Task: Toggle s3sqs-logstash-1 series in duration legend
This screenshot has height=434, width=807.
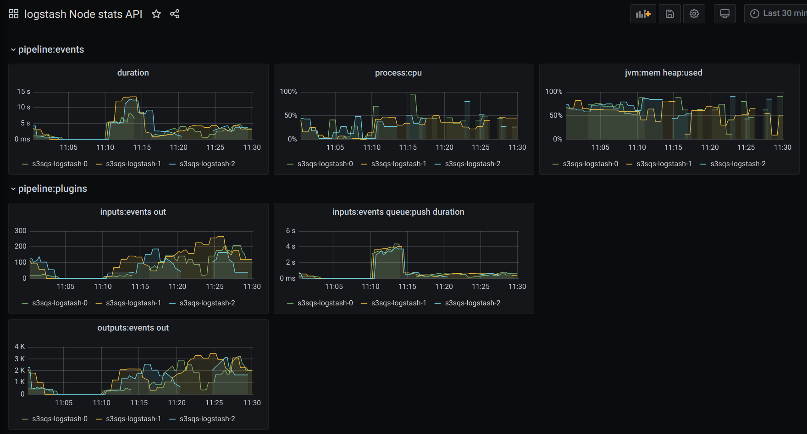Action: (133, 164)
